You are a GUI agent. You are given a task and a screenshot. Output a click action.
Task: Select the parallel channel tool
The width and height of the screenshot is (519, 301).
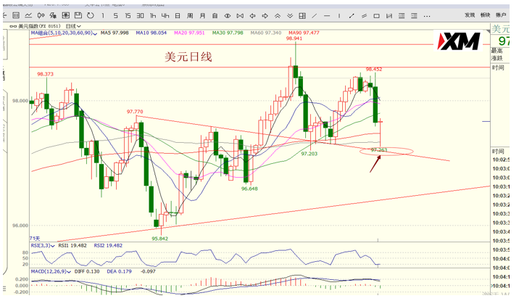[x=364, y=15]
